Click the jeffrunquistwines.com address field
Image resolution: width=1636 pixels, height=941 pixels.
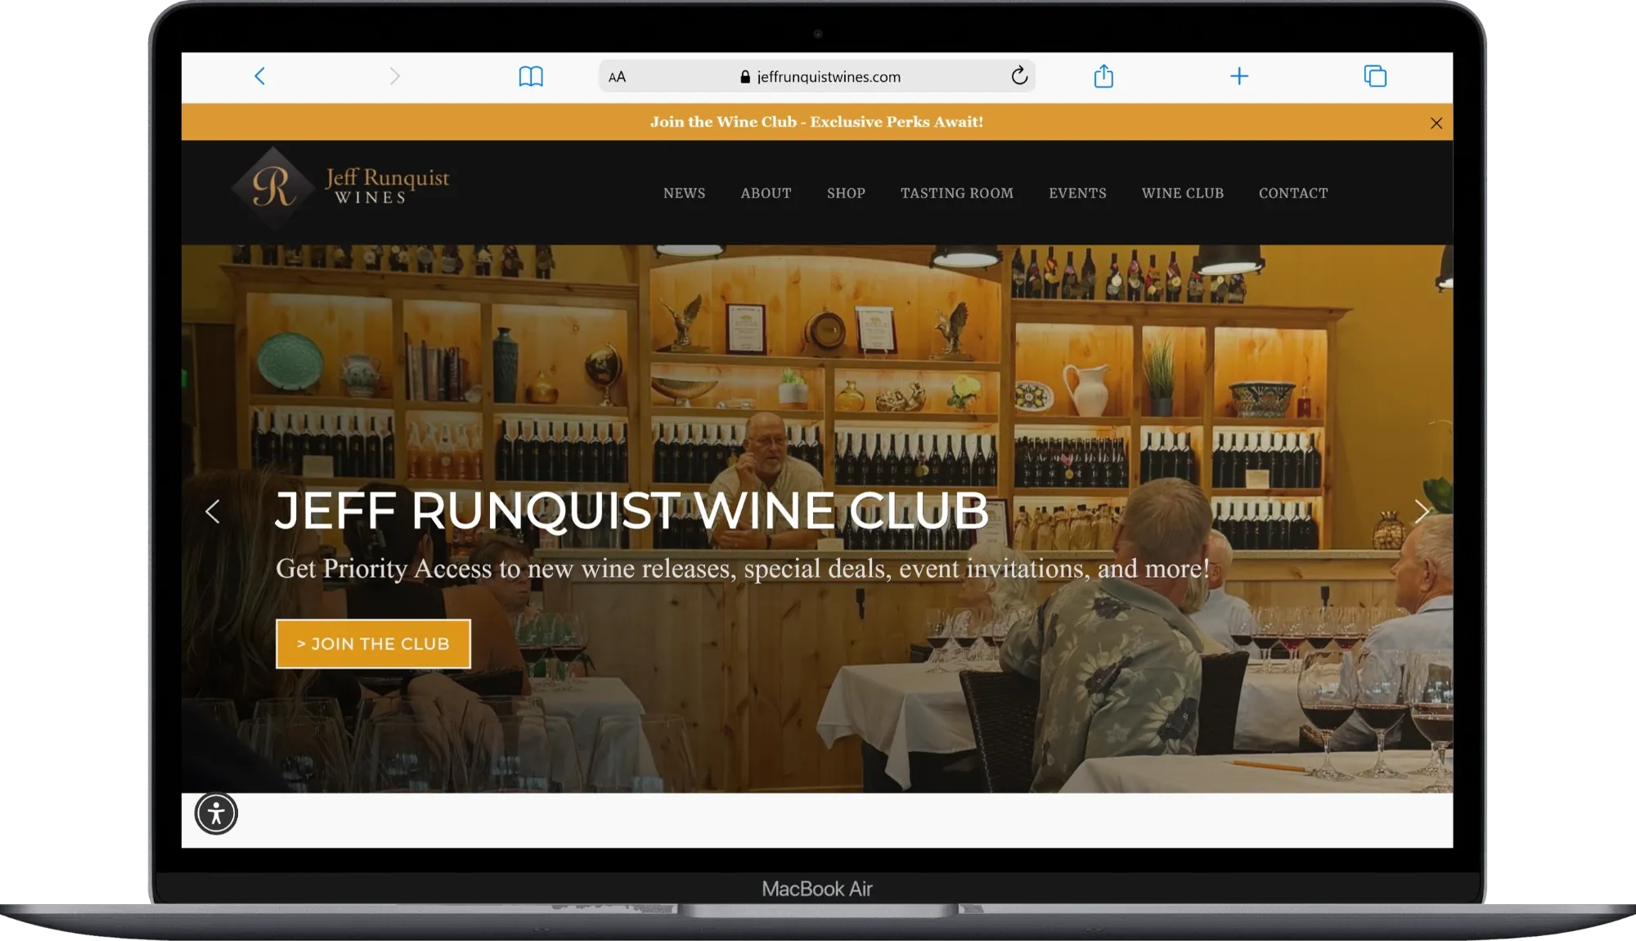tap(817, 76)
